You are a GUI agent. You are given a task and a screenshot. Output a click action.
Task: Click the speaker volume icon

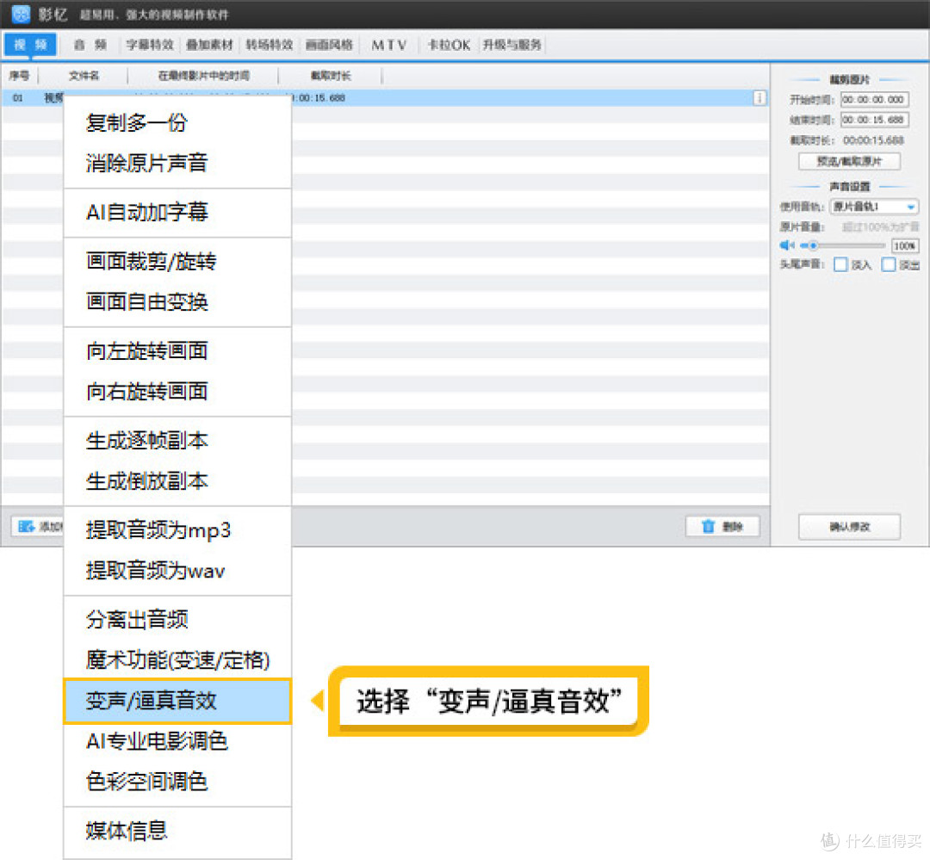point(787,245)
